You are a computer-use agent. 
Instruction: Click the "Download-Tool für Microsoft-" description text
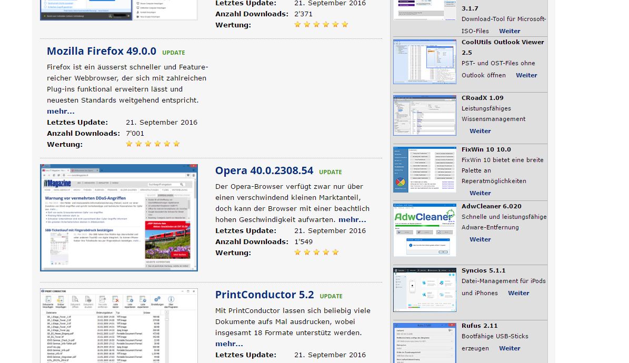point(504,19)
